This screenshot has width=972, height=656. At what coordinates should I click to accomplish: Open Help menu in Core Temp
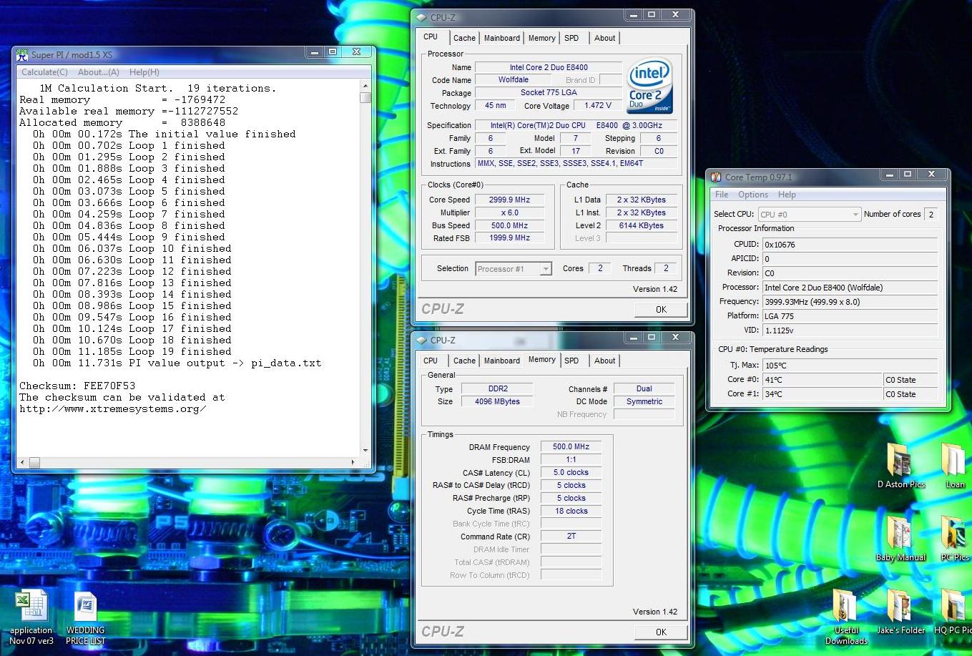[787, 195]
